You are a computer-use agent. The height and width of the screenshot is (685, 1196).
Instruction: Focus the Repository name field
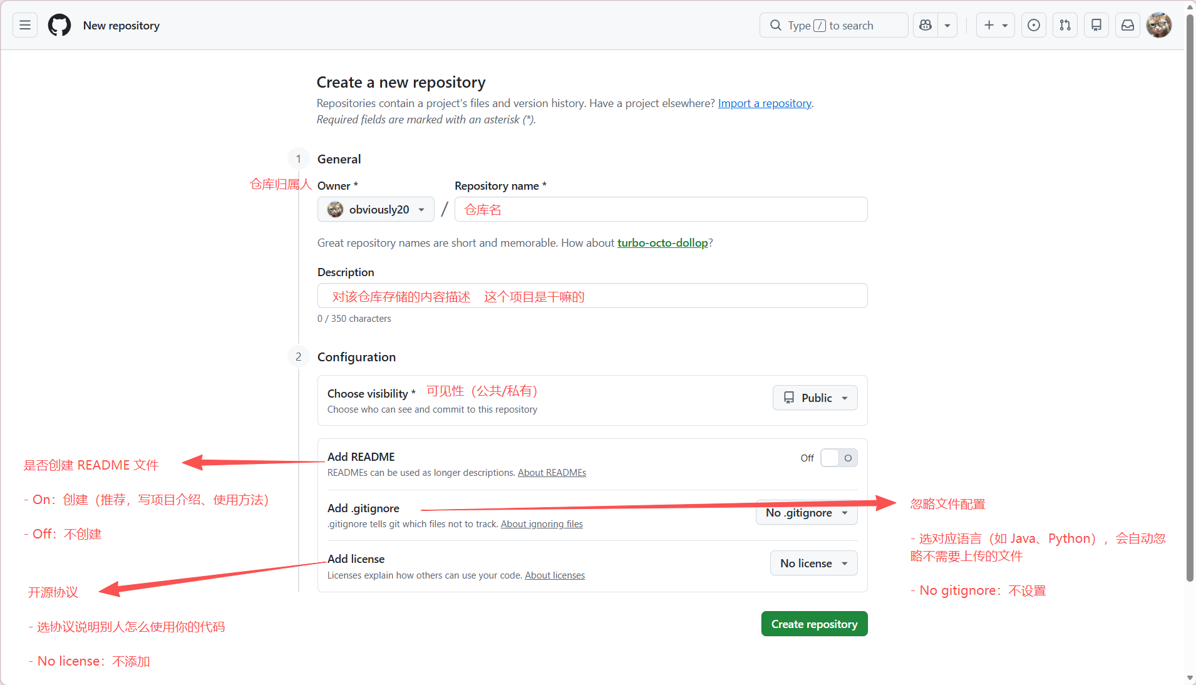661,209
